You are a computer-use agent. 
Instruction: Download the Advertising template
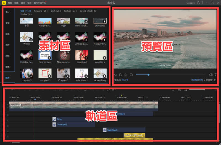pos(104,76)
